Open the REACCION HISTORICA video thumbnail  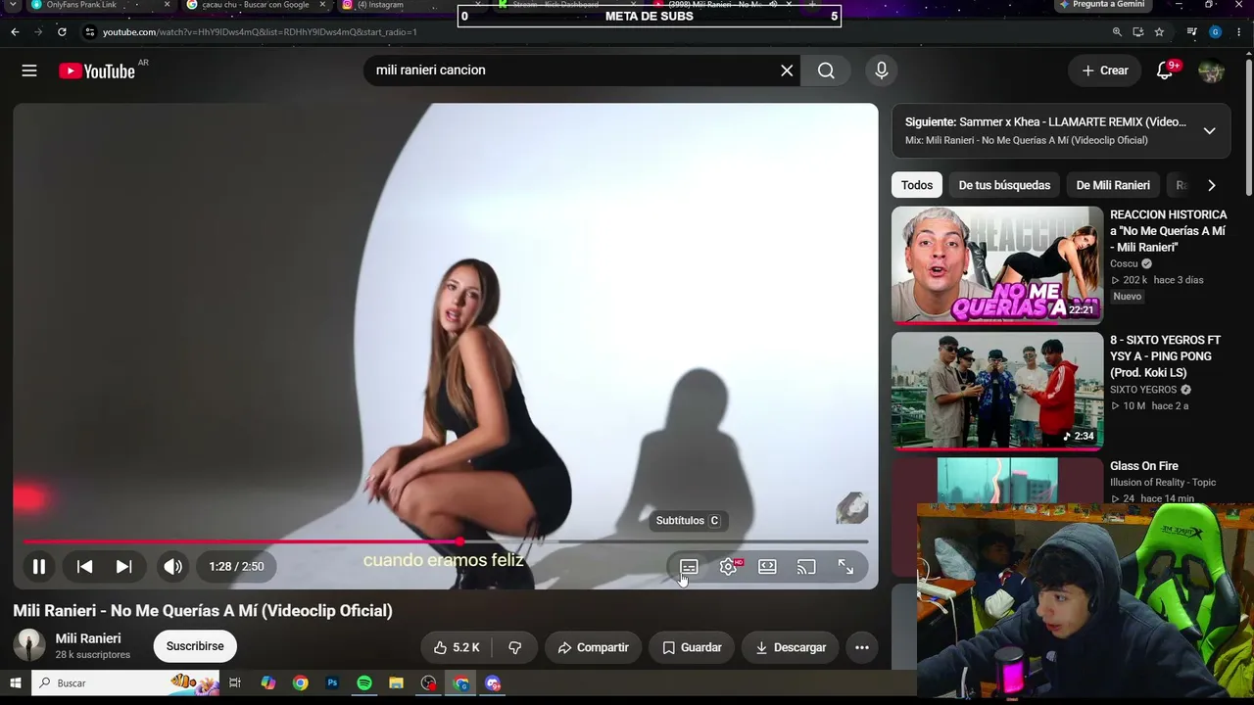[x=997, y=264]
